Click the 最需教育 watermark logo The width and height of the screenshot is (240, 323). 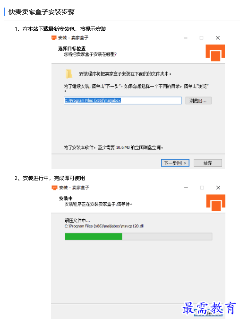coord(209,308)
